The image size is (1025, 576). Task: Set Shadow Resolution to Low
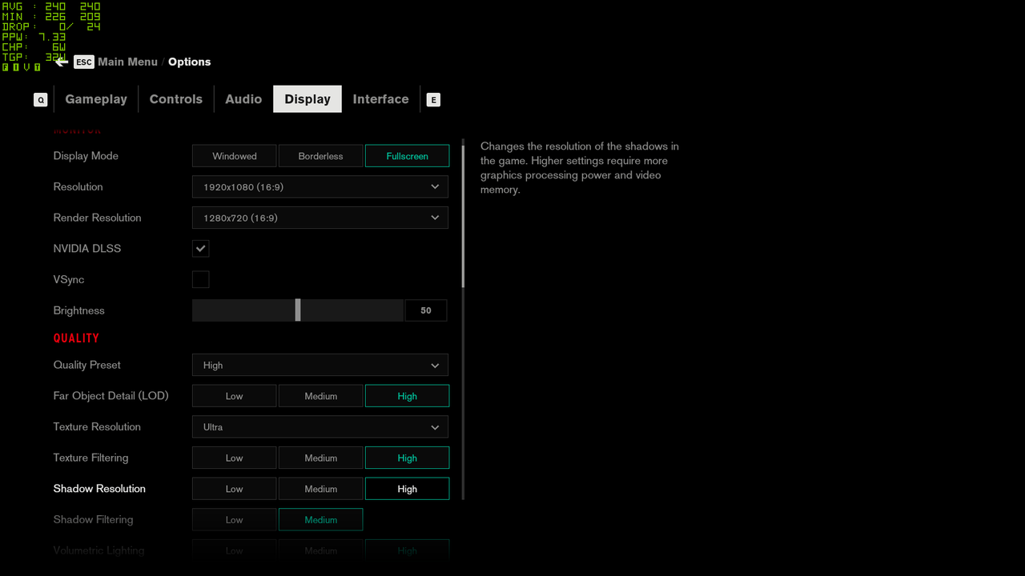[x=235, y=489]
